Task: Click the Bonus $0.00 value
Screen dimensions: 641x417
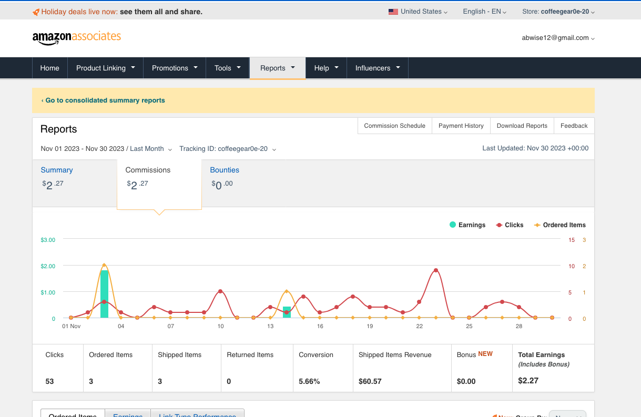Action: [x=466, y=381]
